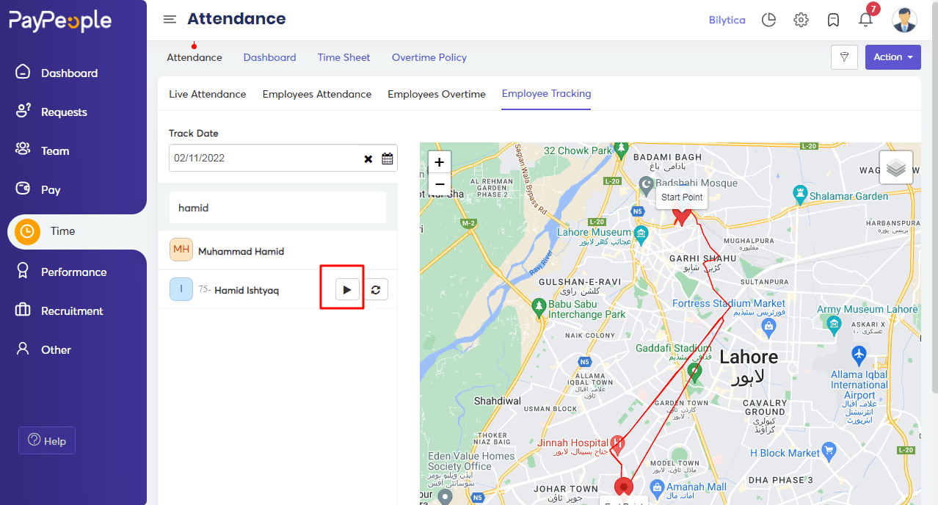The image size is (938, 505).
Task: Open the hamburger menu next to Attendance
Action: [170, 19]
